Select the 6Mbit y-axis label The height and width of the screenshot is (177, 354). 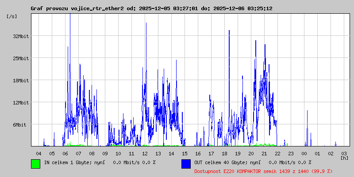click(x=19, y=125)
